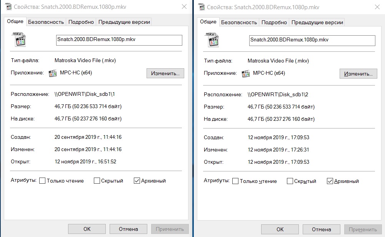
Task: Click the file name field in right window
Action: 312,41
